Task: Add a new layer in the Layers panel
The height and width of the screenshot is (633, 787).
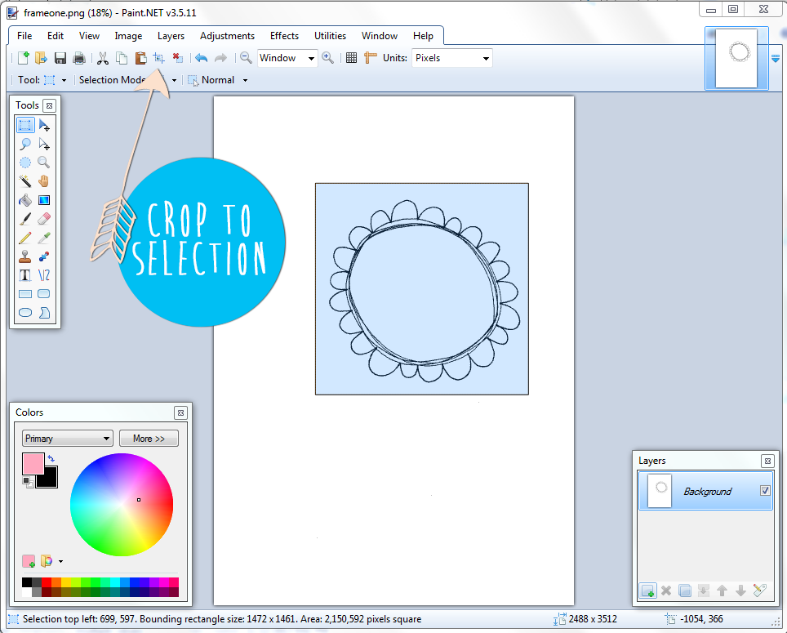Action: coord(647,591)
